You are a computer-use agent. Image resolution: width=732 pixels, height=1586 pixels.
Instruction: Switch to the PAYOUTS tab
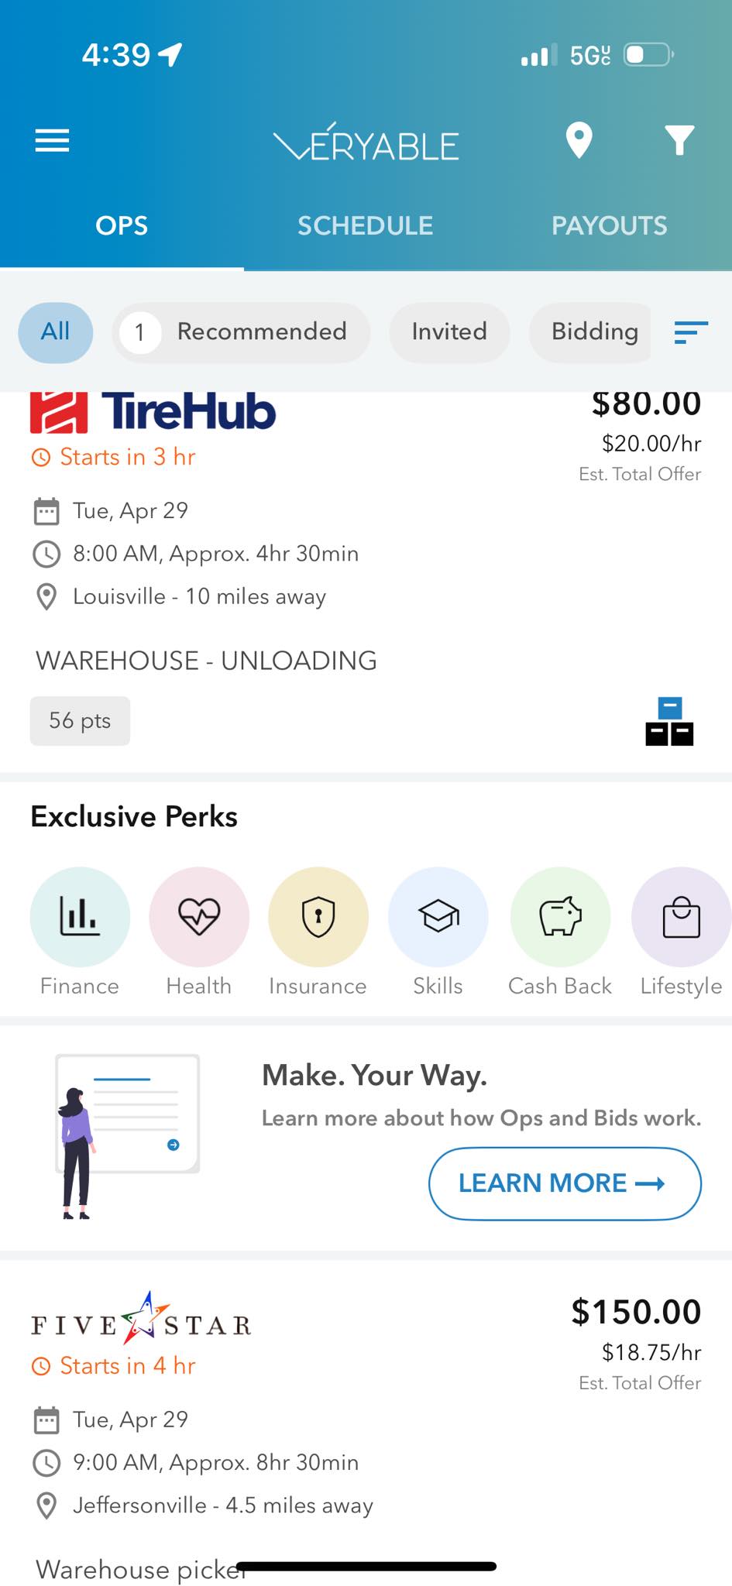pos(610,225)
